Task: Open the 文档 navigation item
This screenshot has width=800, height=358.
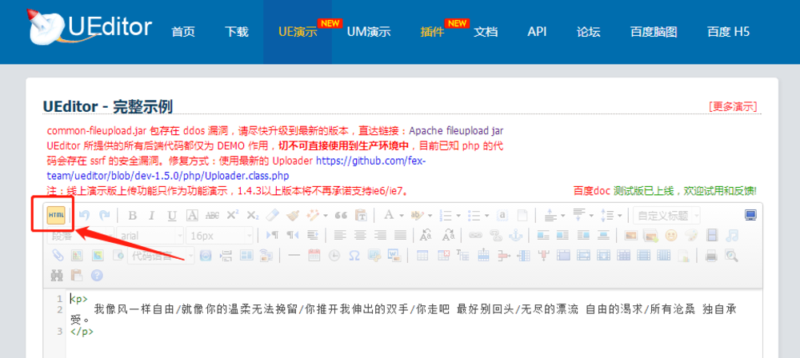Action: [486, 32]
